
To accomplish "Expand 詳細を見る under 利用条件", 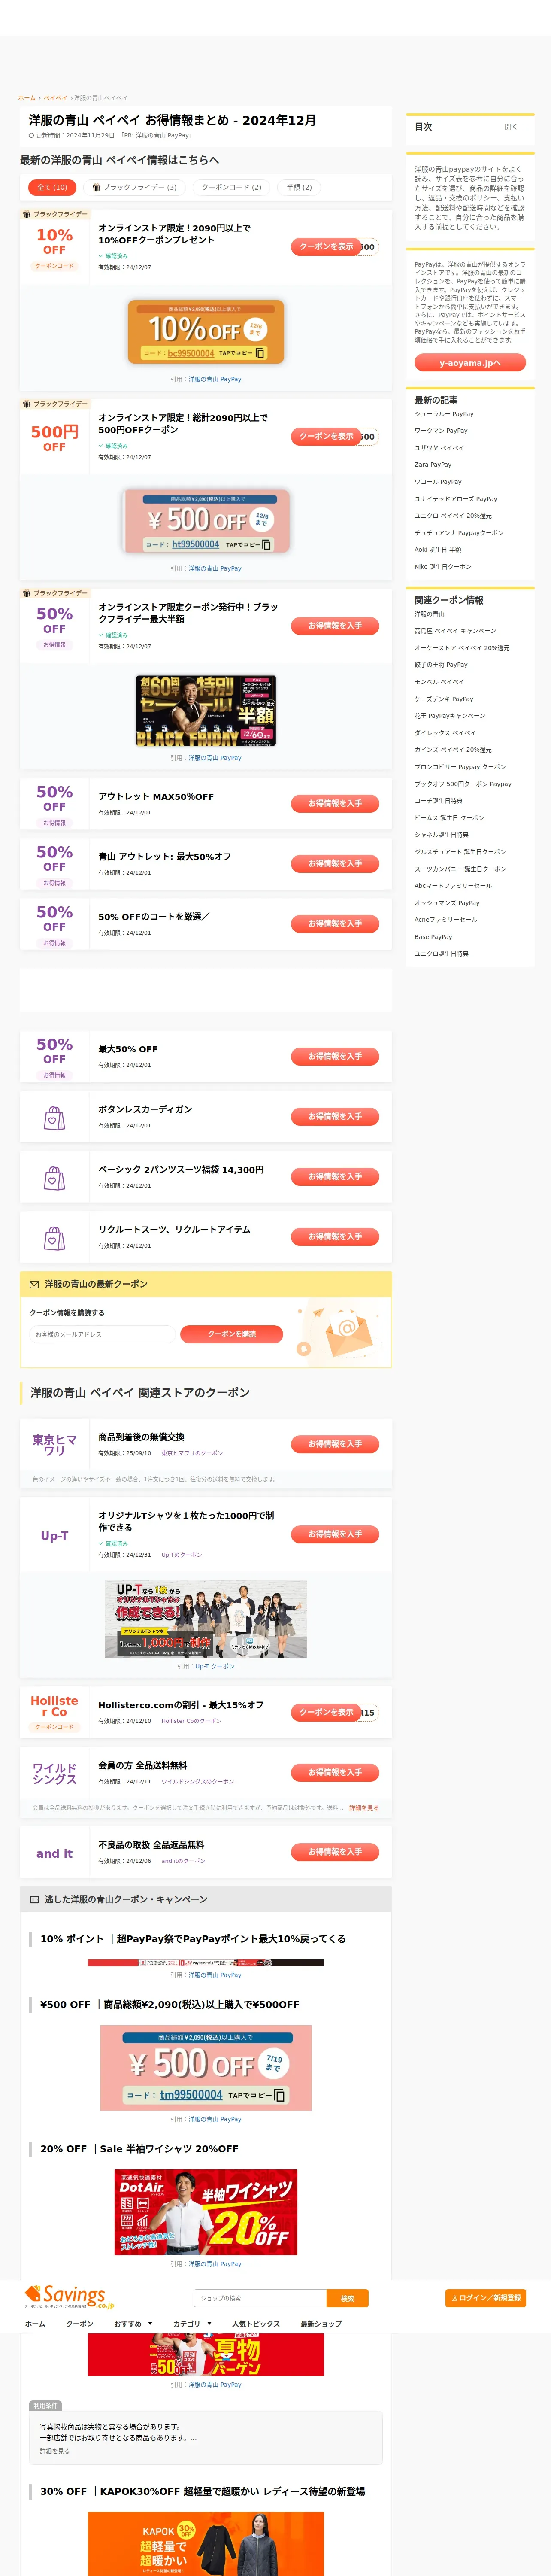I will coord(55,2451).
